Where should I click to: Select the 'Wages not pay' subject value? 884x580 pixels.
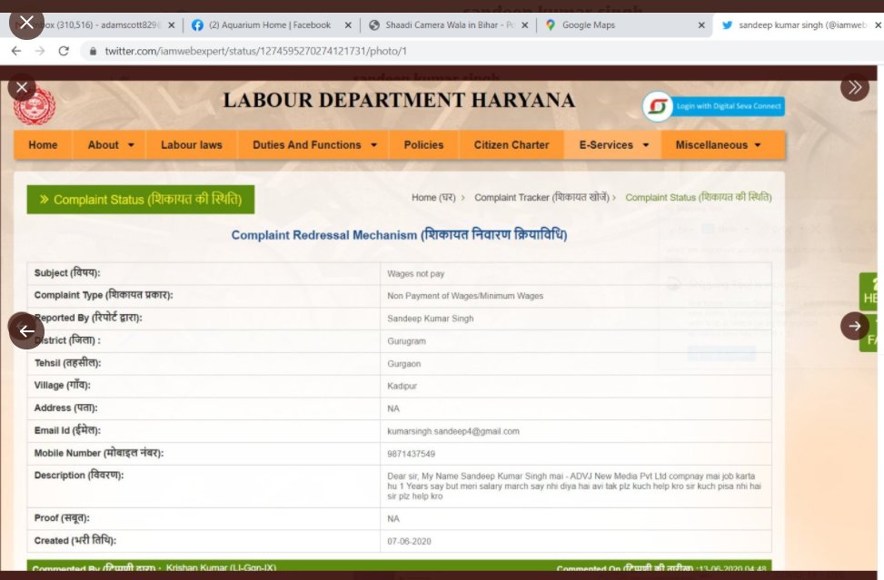(x=415, y=274)
